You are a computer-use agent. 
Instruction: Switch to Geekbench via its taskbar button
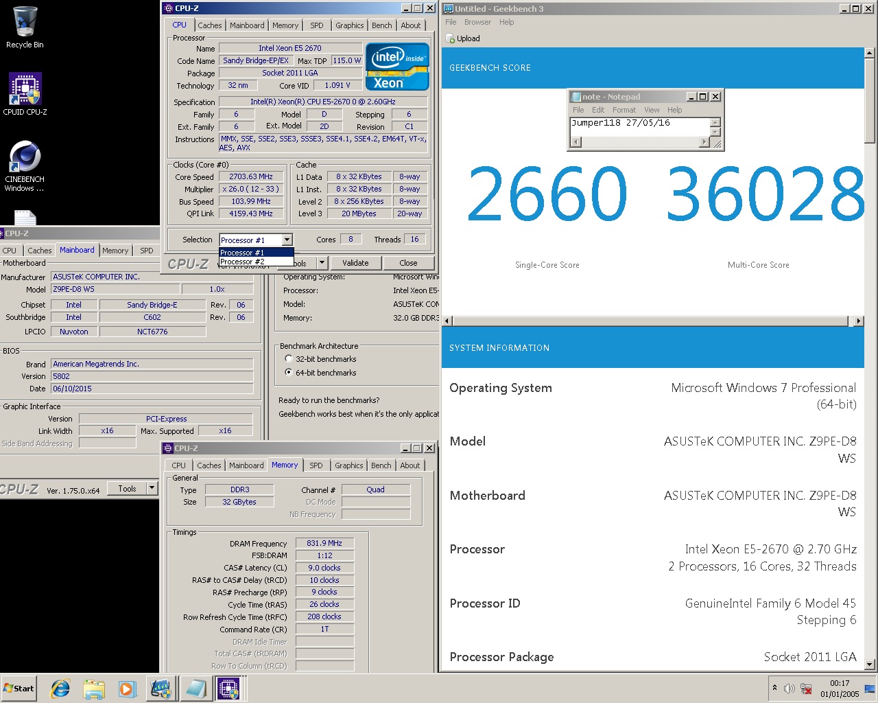point(161,689)
